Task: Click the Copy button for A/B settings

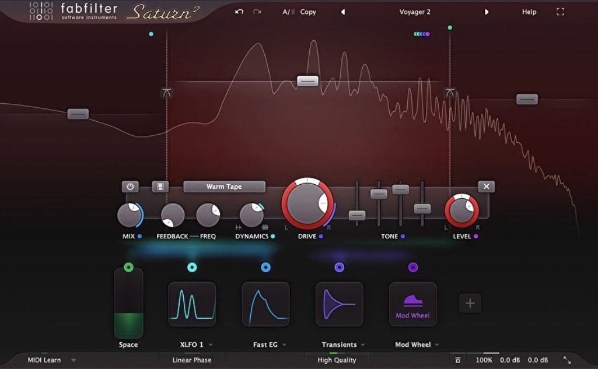Action: click(x=308, y=11)
